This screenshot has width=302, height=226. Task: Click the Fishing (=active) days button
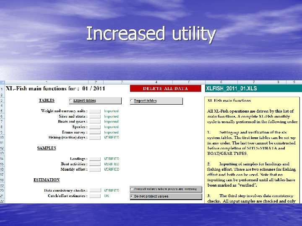pyautogui.click(x=95, y=138)
